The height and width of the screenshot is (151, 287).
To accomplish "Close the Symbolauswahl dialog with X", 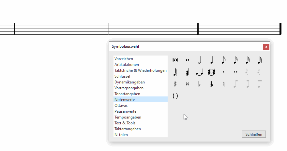I will [x=266, y=47].
